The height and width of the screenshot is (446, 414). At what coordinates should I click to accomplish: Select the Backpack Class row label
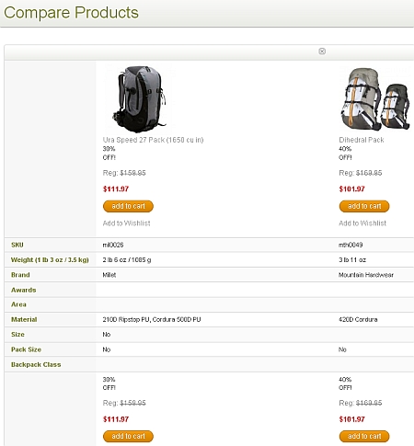pyautogui.click(x=36, y=364)
